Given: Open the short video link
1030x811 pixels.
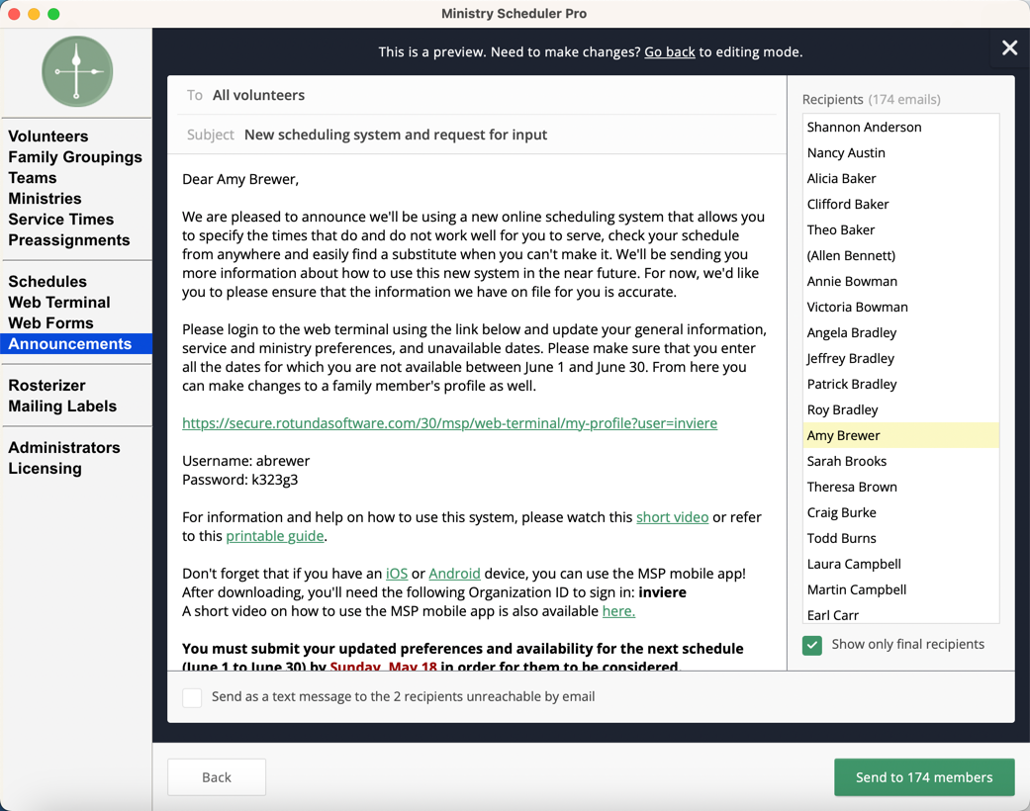Looking at the screenshot, I should pos(672,517).
